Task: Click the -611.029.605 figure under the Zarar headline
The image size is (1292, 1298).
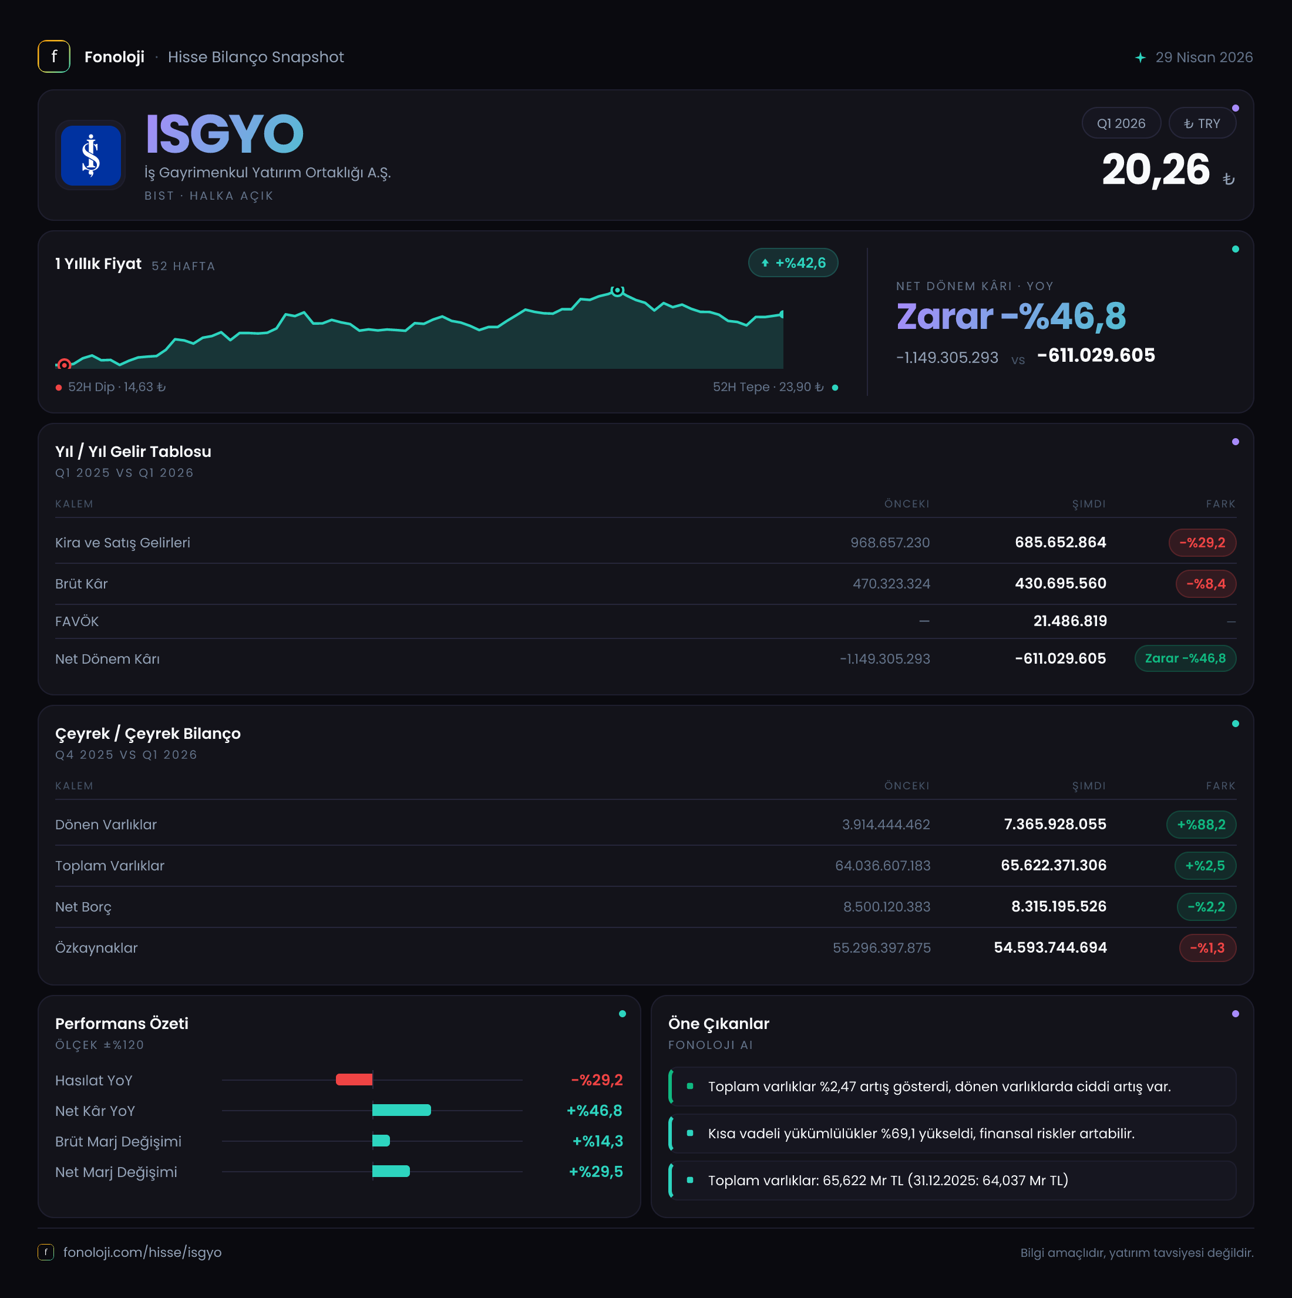Action: point(1096,355)
